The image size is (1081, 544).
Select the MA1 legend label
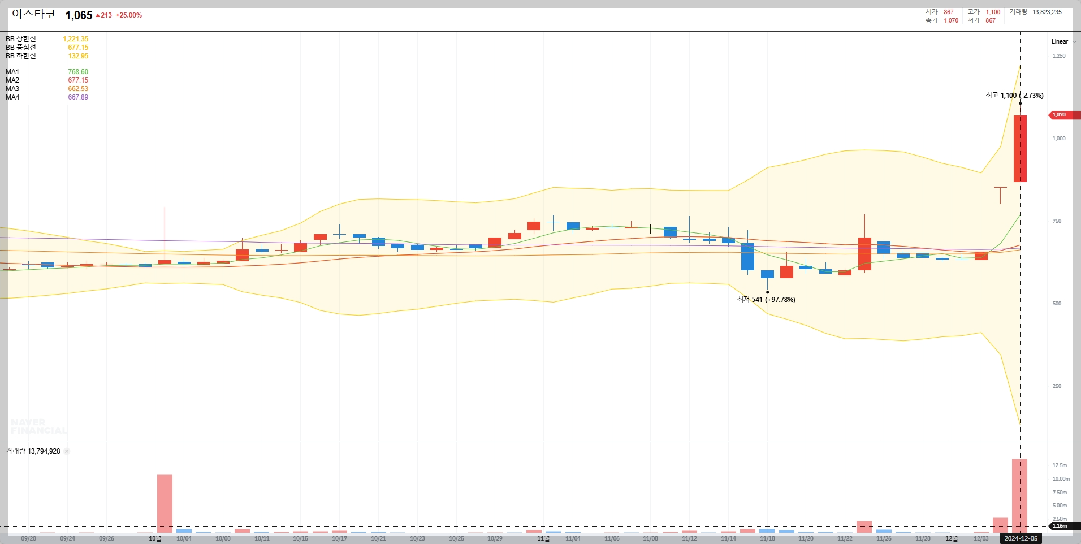coord(12,72)
